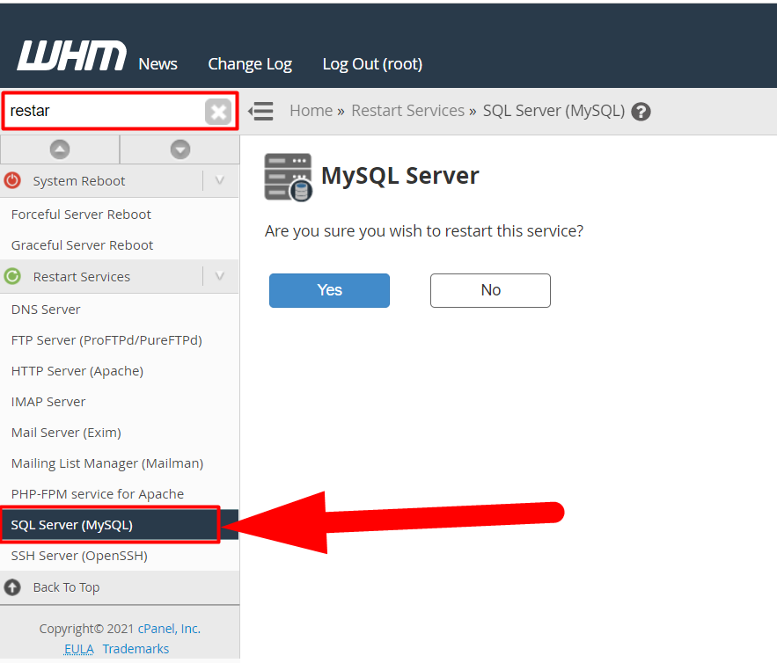The height and width of the screenshot is (663, 777).
Task: Open Forceful Server Reboot
Action: (81, 215)
